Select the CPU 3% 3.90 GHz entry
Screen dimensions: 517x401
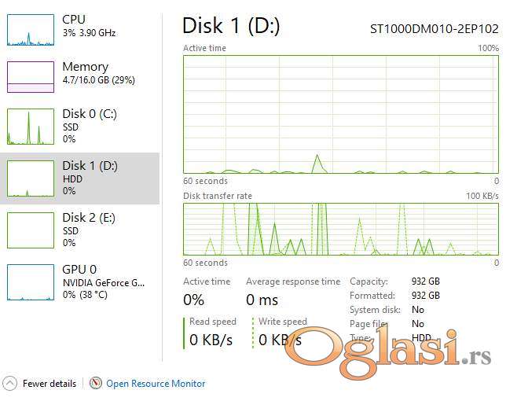point(88,26)
